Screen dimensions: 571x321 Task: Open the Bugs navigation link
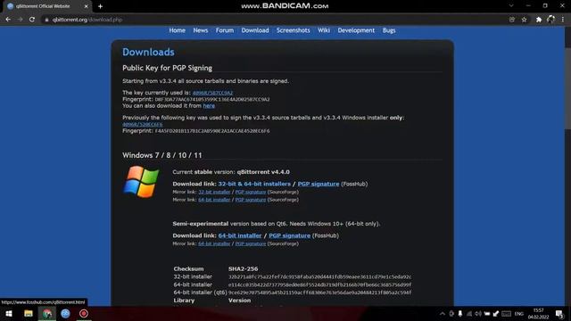click(x=389, y=30)
